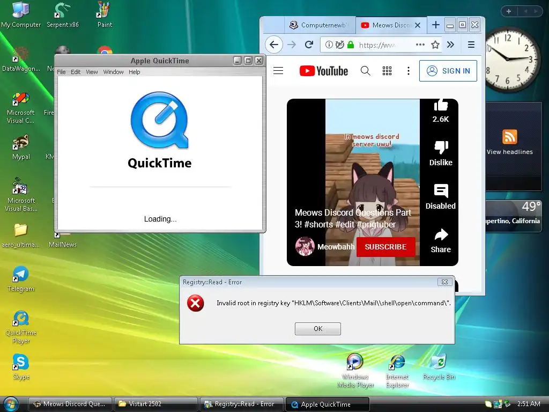Click View headlines feed gadget
Viewport: 549px width, 412px height.
pos(509,152)
